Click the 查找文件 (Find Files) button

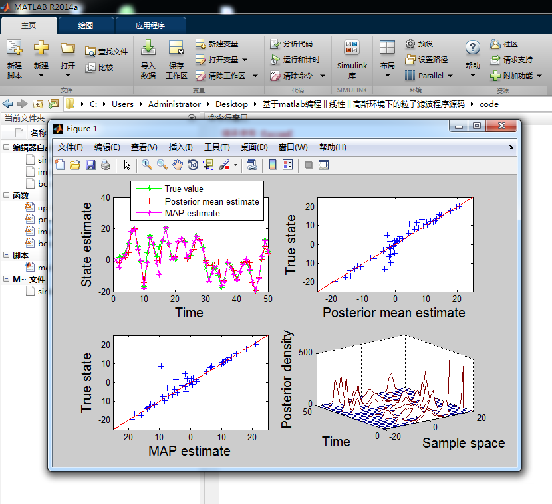pos(106,52)
